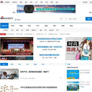Viewport: 92px width, 92px height.
Task: Open headline 姑苏区旅游导览标识系统正式启用
Action: pos(49,39)
